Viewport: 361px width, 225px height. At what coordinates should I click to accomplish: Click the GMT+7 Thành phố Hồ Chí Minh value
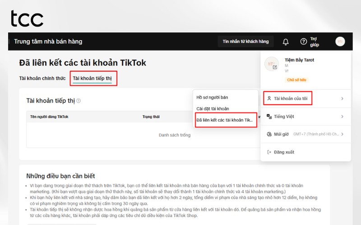[x=316, y=134]
